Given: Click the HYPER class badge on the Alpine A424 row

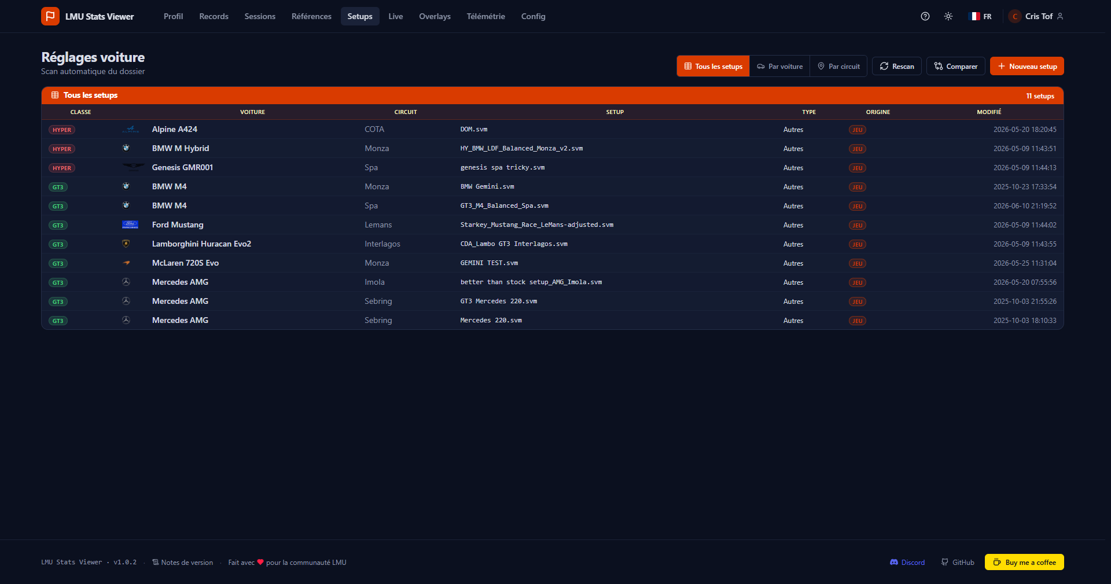Looking at the screenshot, I should 62,130.
